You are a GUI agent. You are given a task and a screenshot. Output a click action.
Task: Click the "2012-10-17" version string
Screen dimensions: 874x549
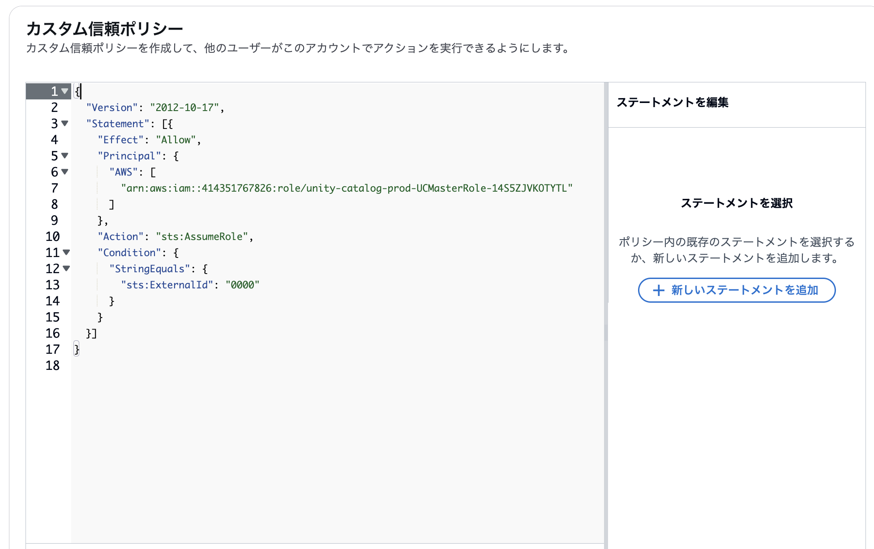184,107
